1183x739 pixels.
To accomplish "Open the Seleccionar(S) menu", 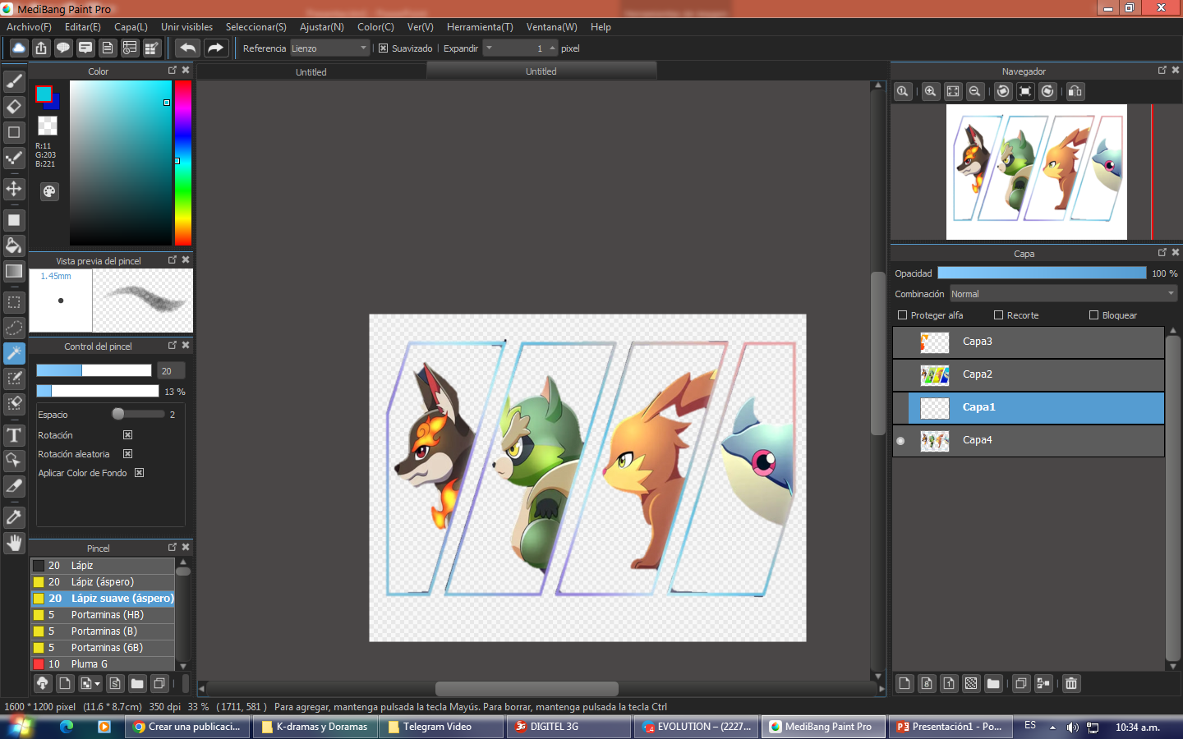I will point(256,27).
